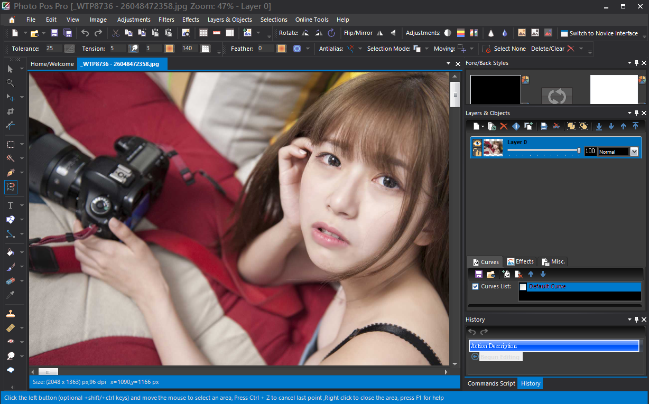Toggle the red ruler icon

(217, 33)
